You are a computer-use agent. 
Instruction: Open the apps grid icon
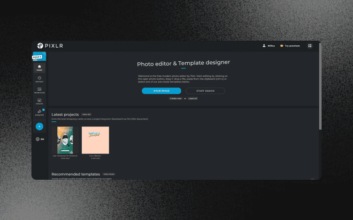tap(310, 46)
